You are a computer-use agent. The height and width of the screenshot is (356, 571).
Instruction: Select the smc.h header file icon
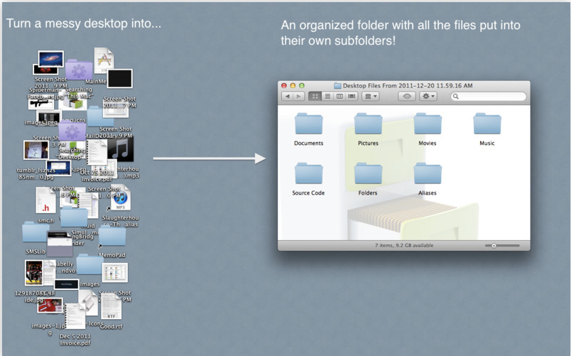coord(45,200)
